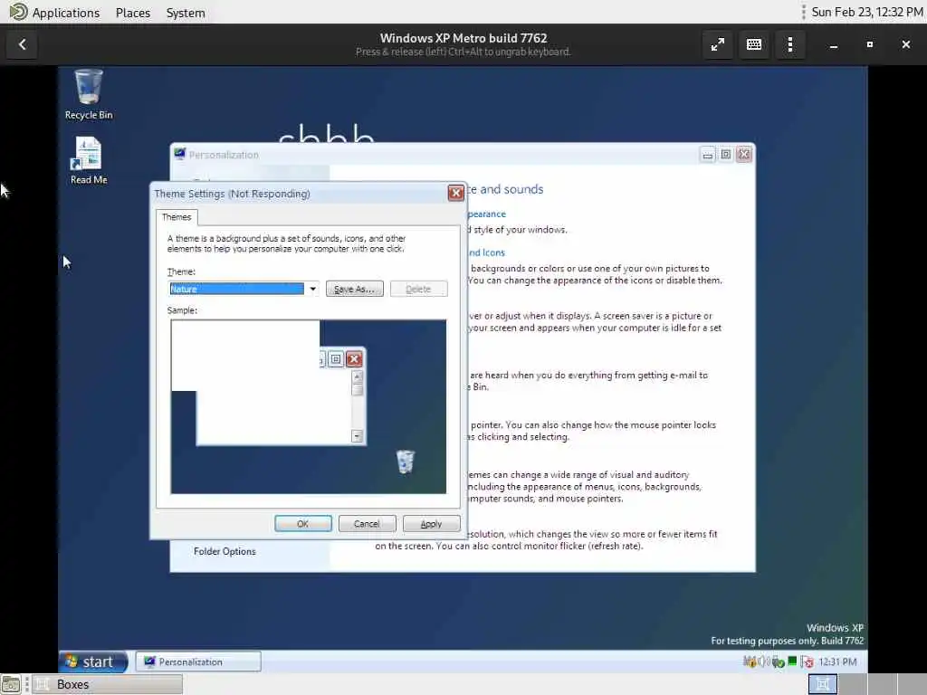927x695 pixels.
Task: Close the Theme Settings dialog with red X
Action: tap(456, 194)
